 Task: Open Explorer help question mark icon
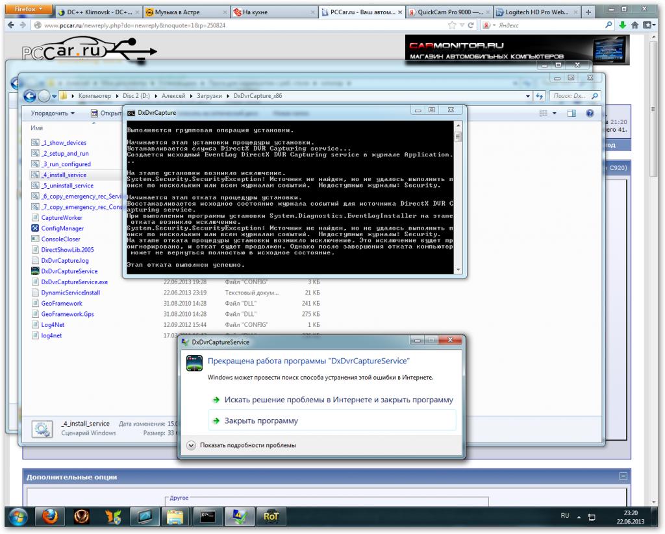pyautogui.click(x=590, y=114)
